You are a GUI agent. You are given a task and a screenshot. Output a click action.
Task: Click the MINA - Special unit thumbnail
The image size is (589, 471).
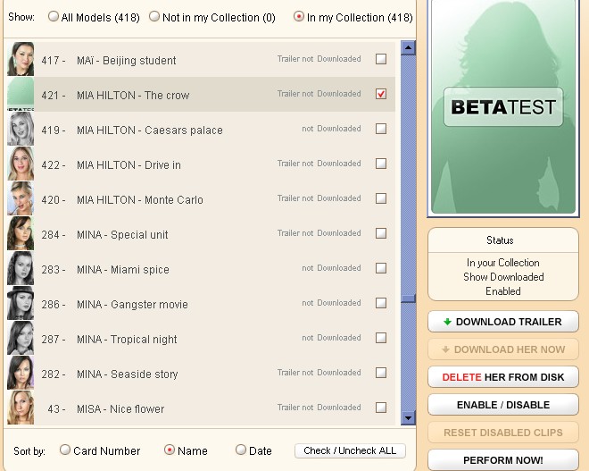click(21, 234)
